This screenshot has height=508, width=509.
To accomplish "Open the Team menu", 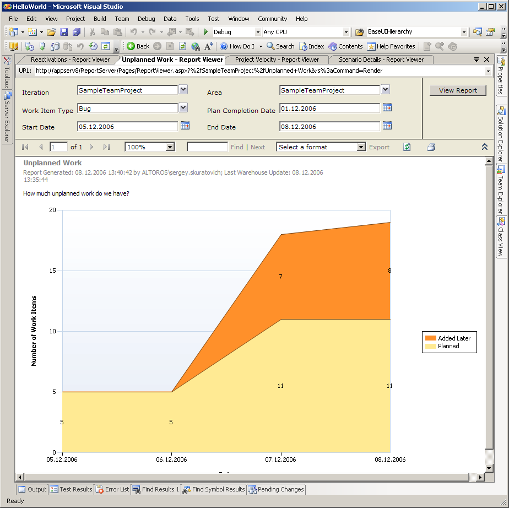I will click(122, 19).
